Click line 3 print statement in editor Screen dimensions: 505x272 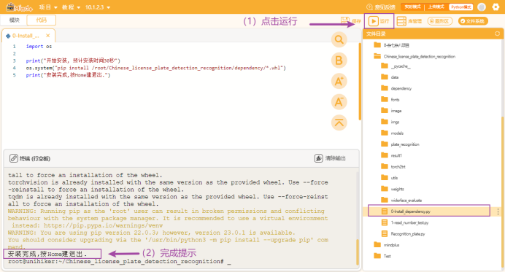73,61
